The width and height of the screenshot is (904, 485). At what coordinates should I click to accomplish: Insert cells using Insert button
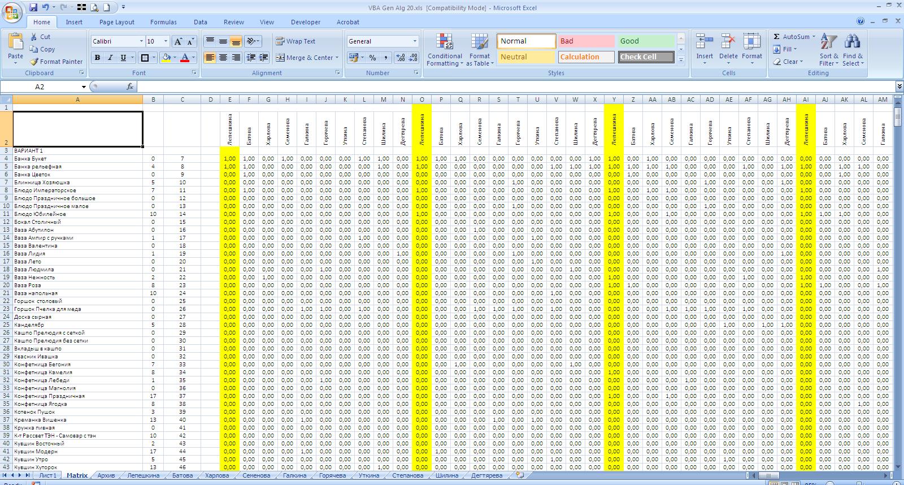click(705, 50)
